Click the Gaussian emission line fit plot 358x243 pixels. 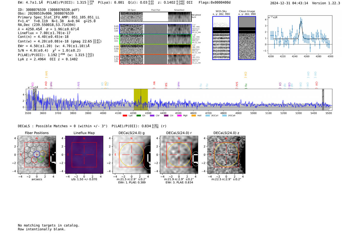point(300,34)
